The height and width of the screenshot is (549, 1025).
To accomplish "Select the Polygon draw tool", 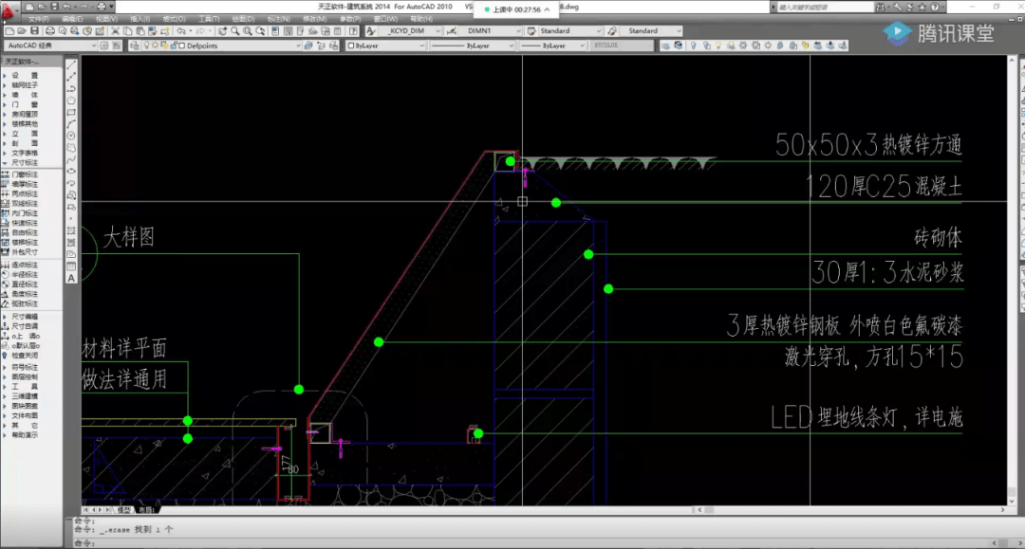I will 71,101.
